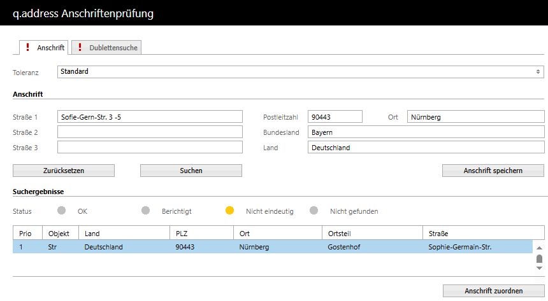Click Anschrift zuordnen button
Screen dimensions: 548x301
[x=493, y=291]
